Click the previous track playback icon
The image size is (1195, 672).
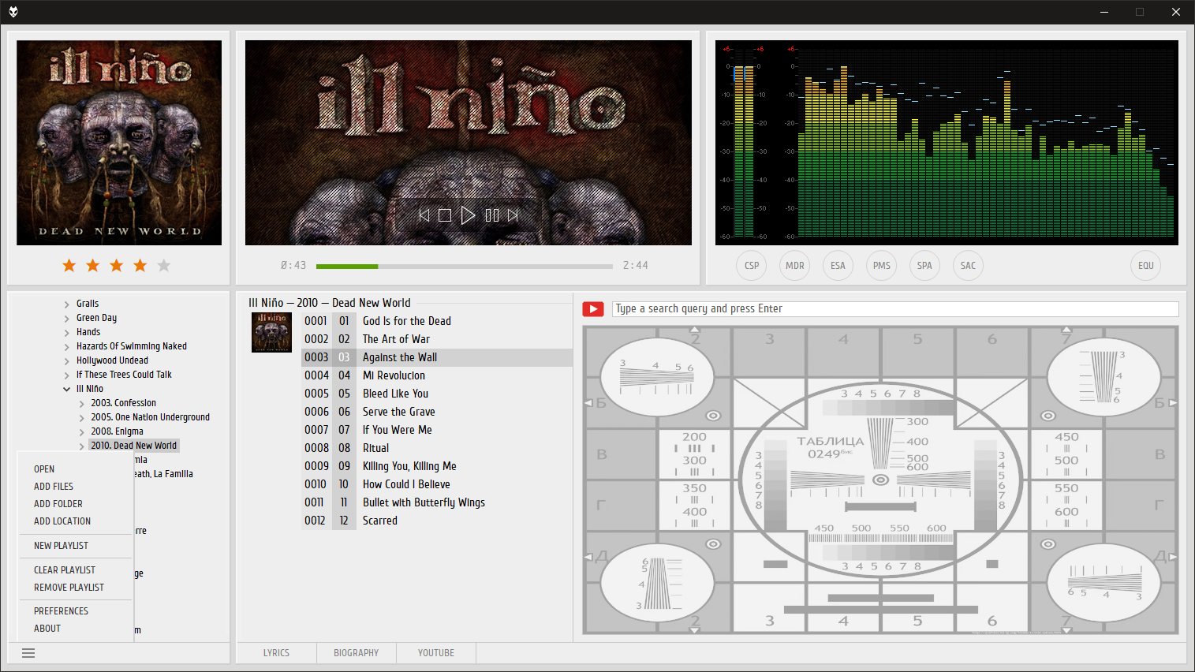pyautogui.click(x=424, y=215)
